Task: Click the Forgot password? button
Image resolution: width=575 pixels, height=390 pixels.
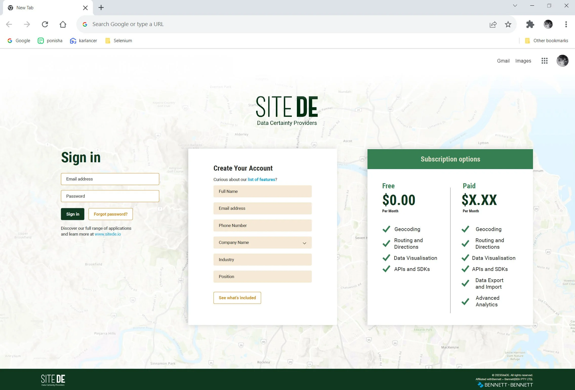Action: (x=111, y=214)
